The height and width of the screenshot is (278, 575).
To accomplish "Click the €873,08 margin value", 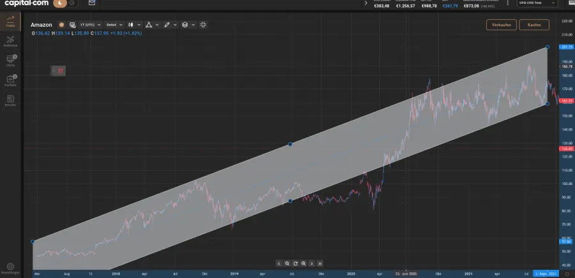I will (x=471, y=6).
